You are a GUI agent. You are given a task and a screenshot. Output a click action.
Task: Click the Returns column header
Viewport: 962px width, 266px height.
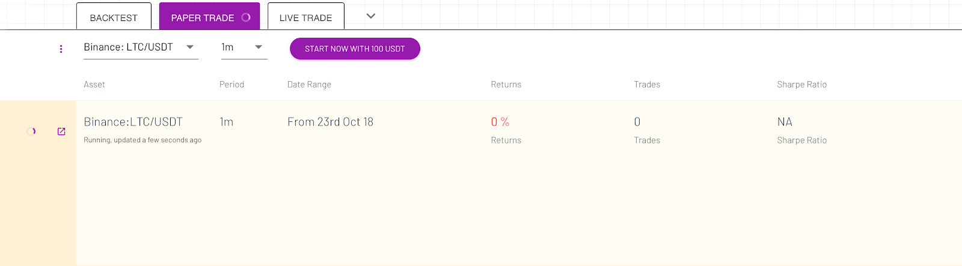click(506, 85)
